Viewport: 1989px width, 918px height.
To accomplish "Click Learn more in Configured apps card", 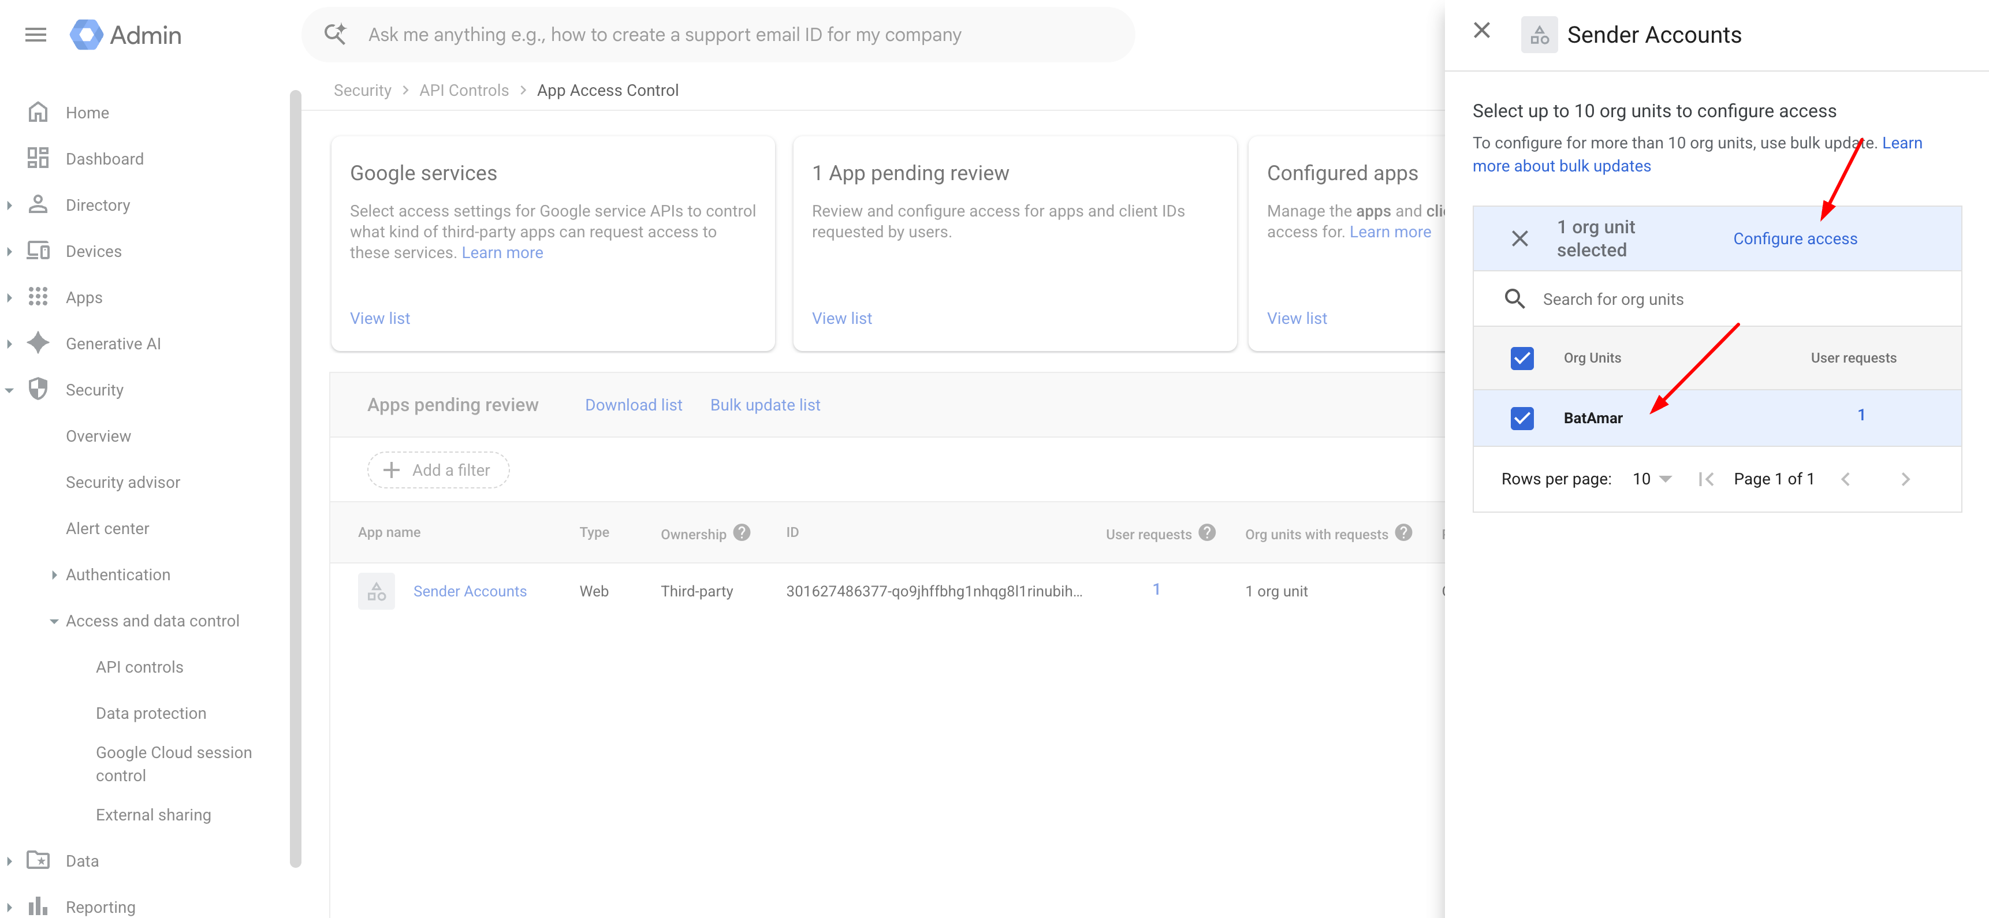I will pos(1390,233).
